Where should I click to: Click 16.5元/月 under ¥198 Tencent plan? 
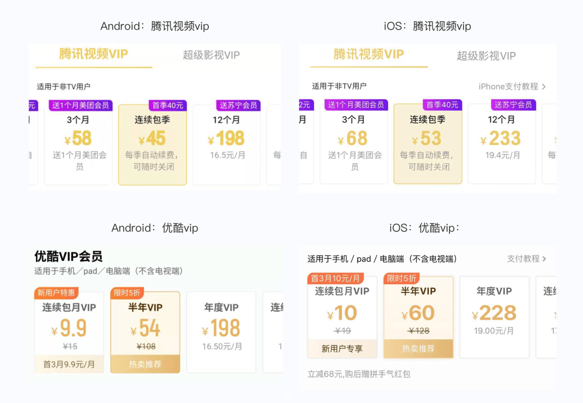228,155
